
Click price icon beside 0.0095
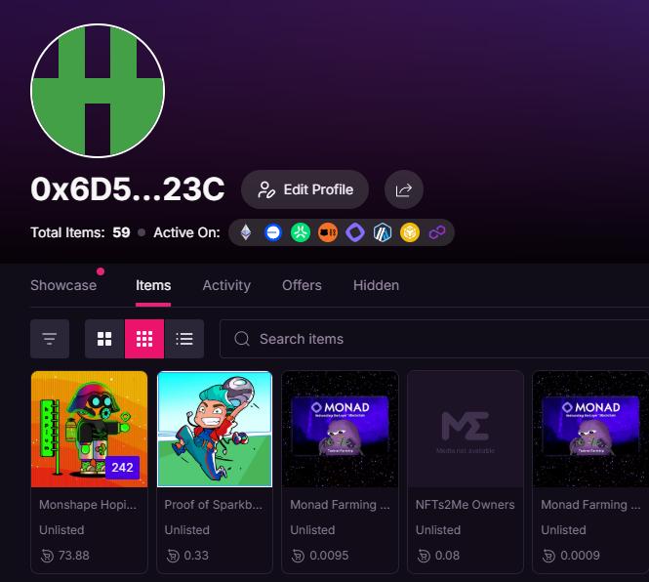click(x=298, y=556)
